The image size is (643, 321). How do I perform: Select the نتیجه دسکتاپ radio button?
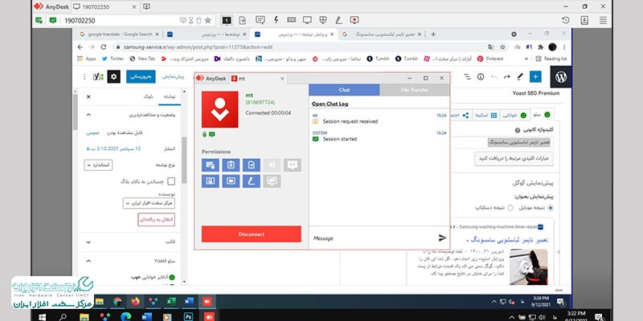pyautogui.click(x=510, y=208)
